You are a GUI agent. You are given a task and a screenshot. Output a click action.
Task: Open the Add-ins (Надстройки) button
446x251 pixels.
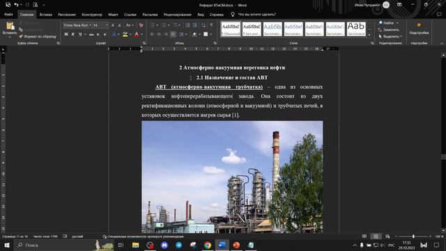pos(419,29)
